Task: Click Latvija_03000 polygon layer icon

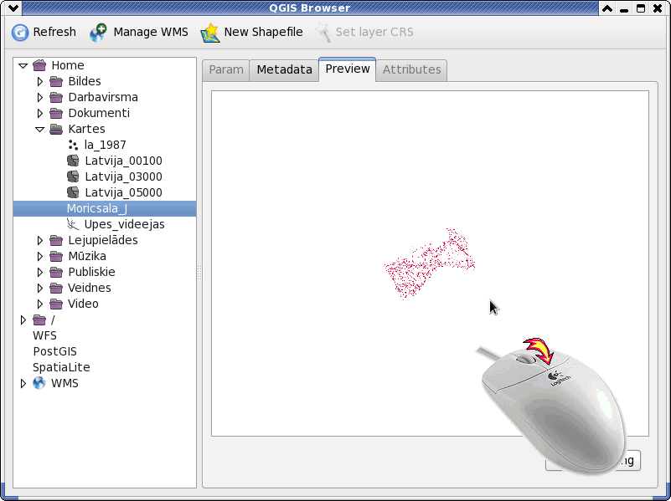Action: 73,176
